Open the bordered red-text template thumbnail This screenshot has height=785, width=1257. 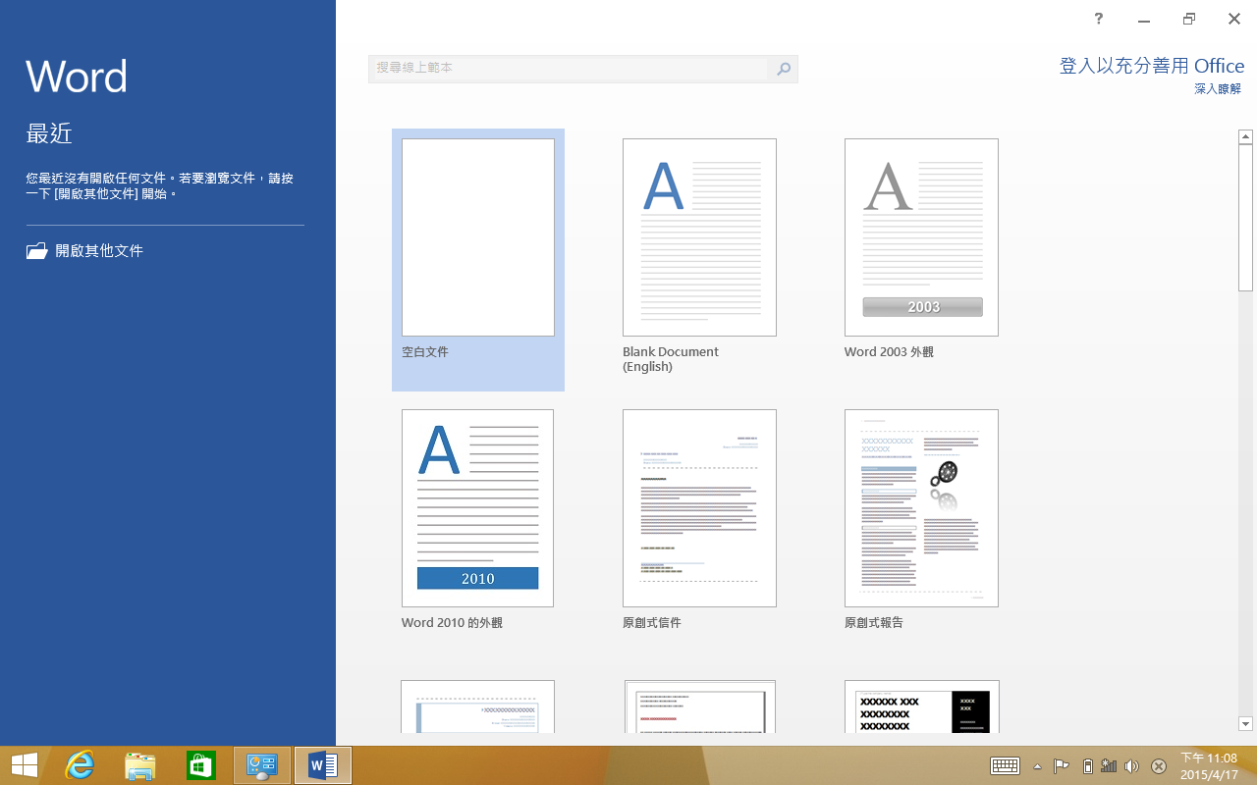click(x=699, y=706)
